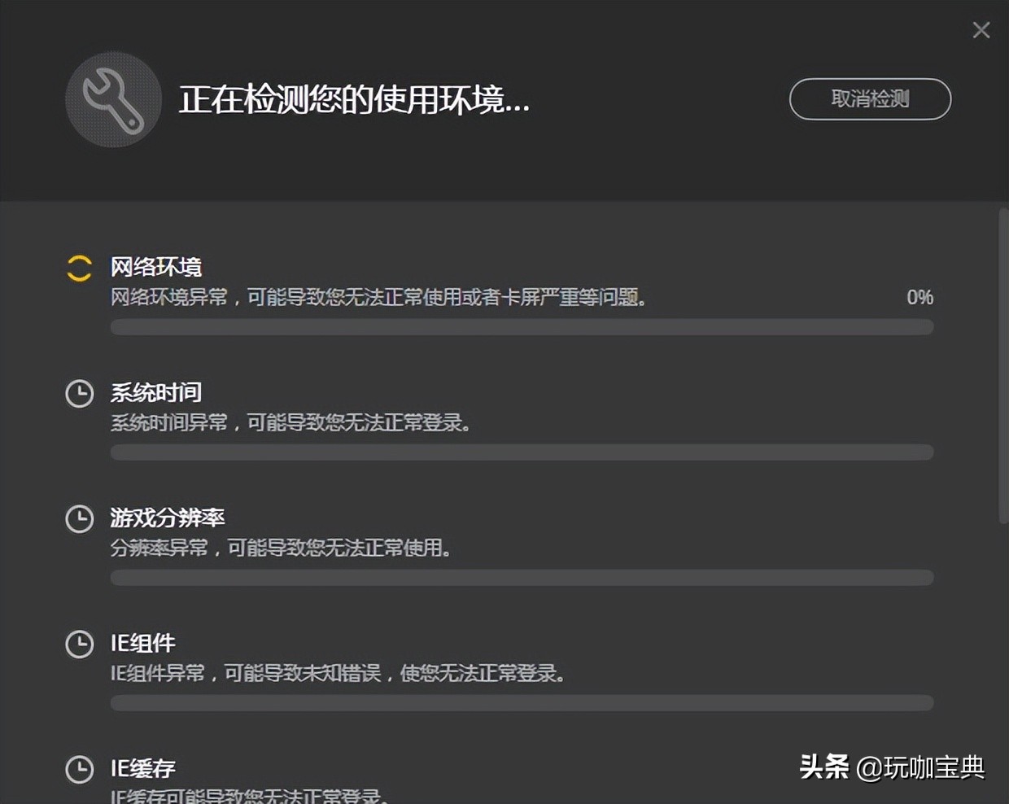The image size is (1009, 804).
Task: Select the clock icon next to IE缓存
Action: point(79,770)
